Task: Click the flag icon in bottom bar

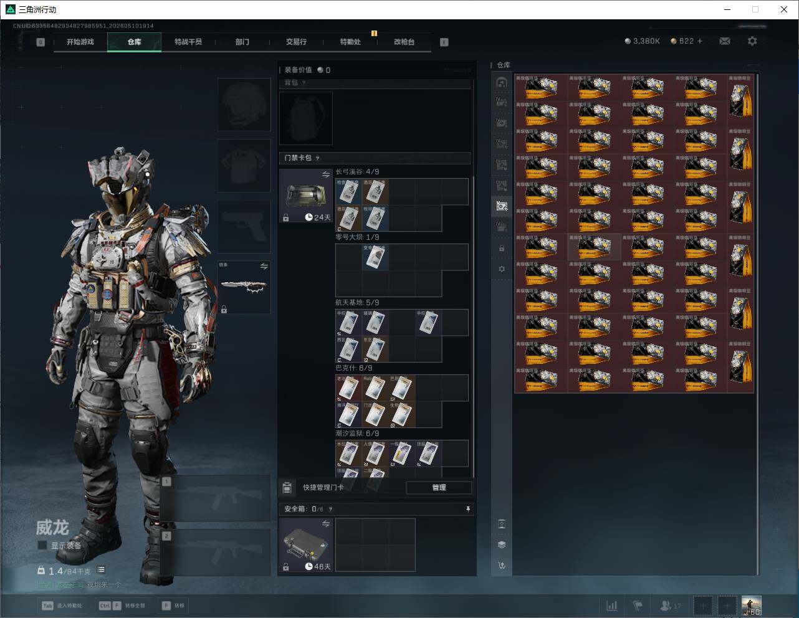Action: tap(637, 606)
